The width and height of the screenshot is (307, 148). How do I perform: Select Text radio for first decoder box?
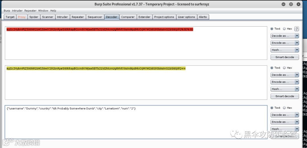[x=272, y=29]
